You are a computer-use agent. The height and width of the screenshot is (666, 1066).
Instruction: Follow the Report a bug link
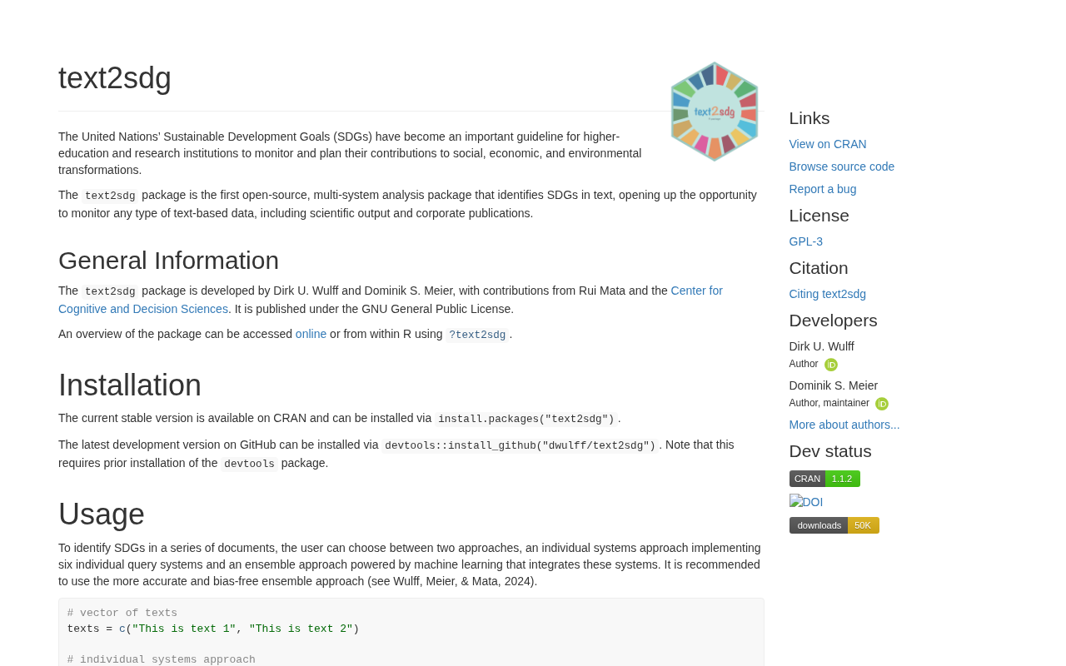[x=823, y=189]
